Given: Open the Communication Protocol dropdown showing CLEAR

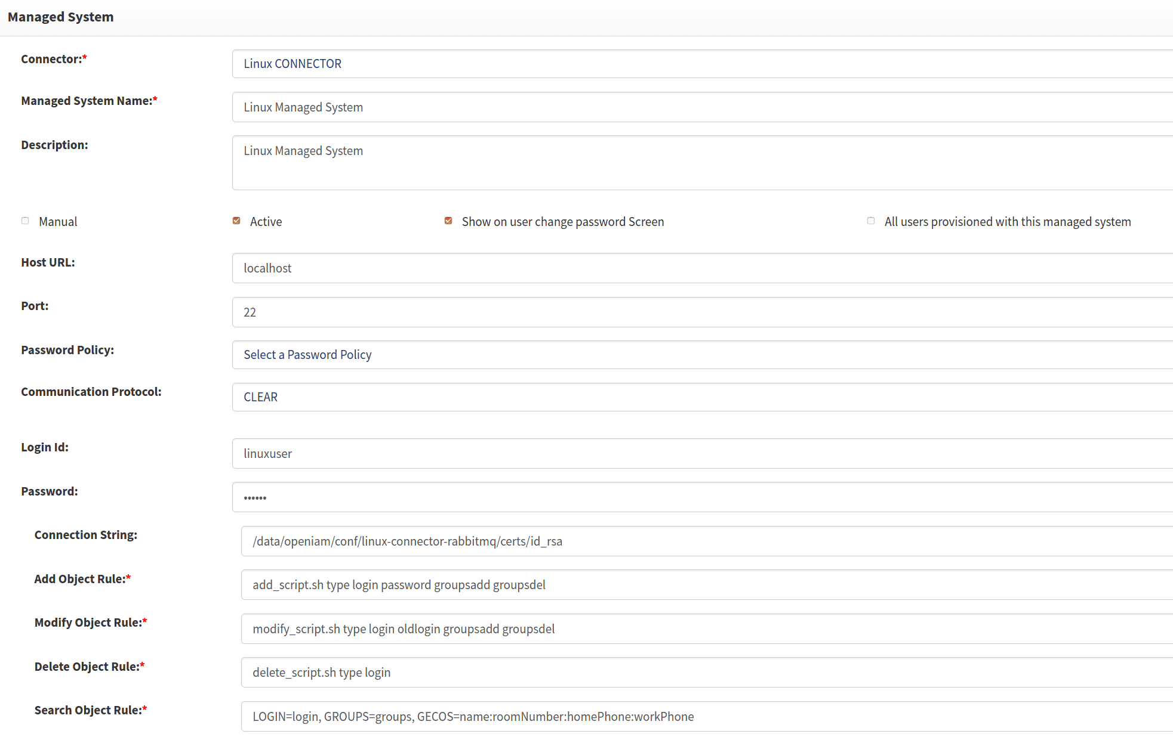Looking at the screenshot, I should [x=702, y=397].
